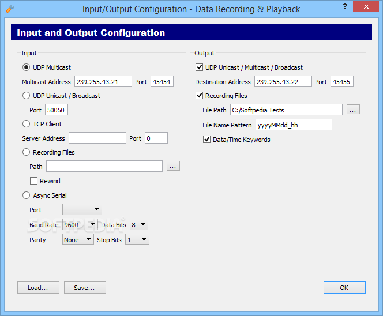Click the Destination Address input field
Image resolution: width=383 pixels, height=316 pixels.
(283, 82)
